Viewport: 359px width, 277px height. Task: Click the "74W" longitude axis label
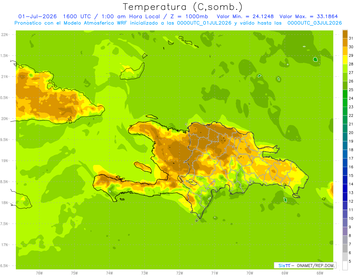click(109, 273)
